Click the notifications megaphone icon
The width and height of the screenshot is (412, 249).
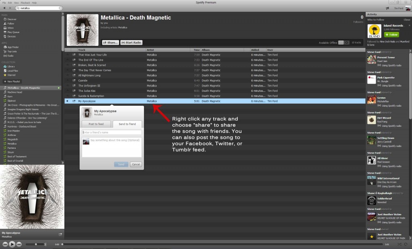pos(387,8)
